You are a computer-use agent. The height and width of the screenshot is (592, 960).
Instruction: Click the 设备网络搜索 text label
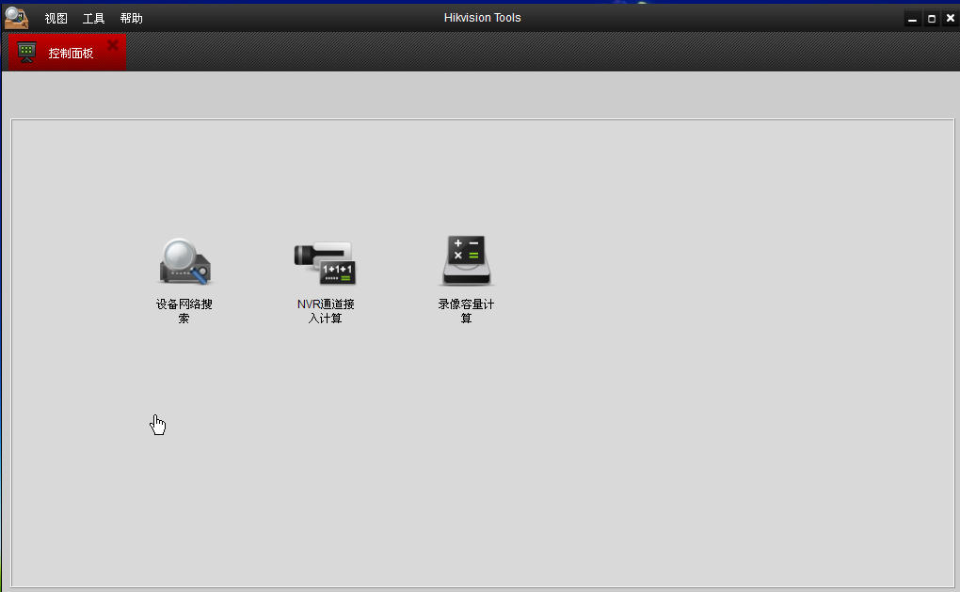coord(184,310)
